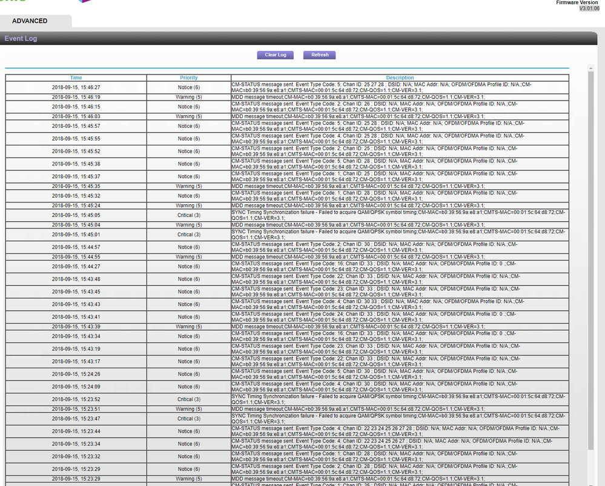Click the Refresh button
The height and width of the screenshot is (486, 605).
(x=319, y=55)
